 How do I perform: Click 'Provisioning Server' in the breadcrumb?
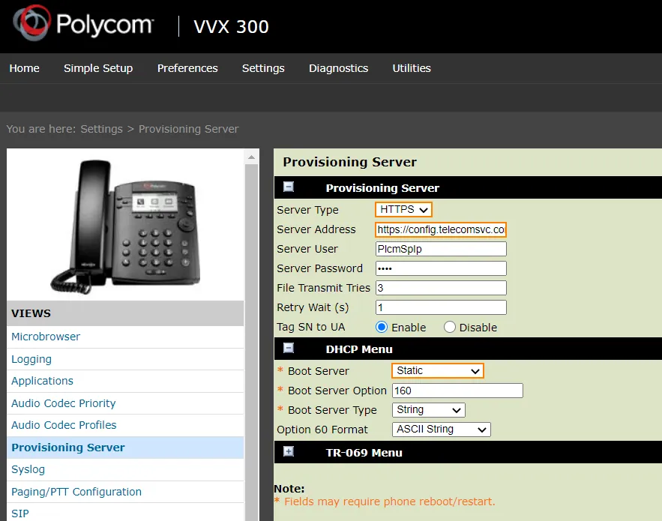[188, 129]
